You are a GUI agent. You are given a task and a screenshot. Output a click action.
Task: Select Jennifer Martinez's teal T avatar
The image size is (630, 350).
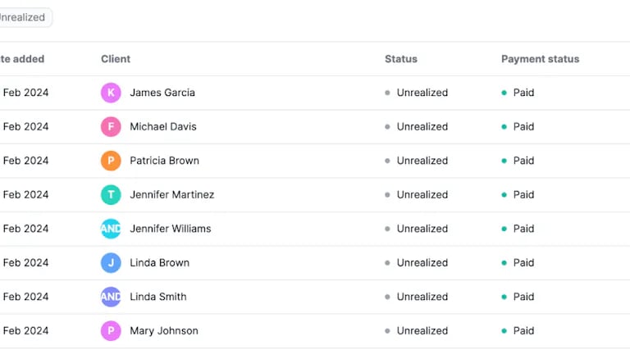click(111, 194)
